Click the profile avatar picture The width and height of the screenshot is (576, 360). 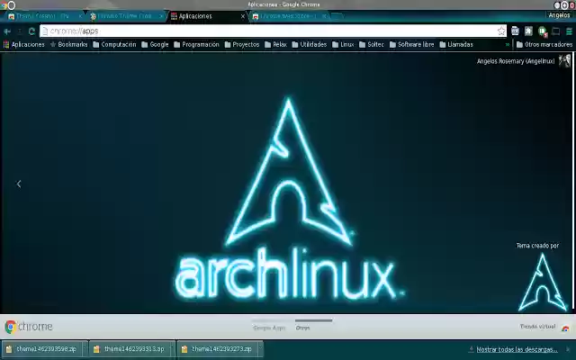[x=564, y=60]
